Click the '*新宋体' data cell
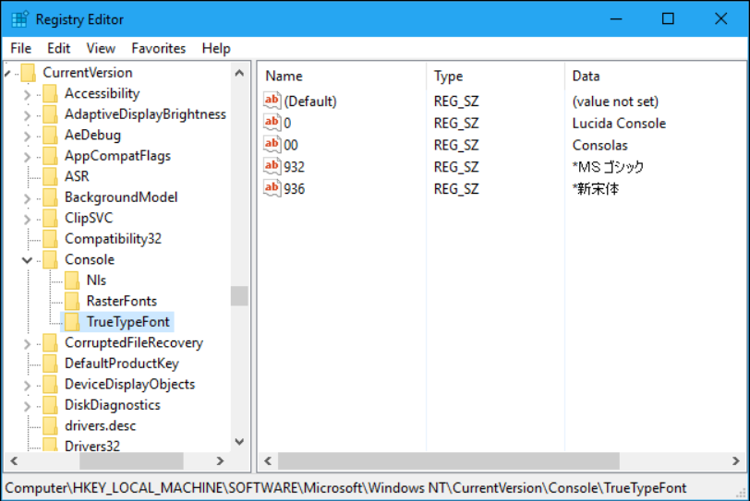 coord(596,189)
